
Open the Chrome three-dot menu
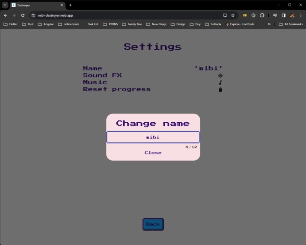pyautogui.click(x=301, y=15)
